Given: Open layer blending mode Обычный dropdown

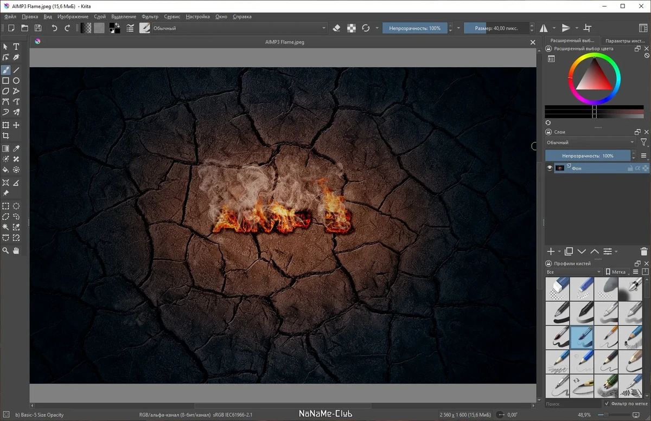Looking at the screenshot, I should coord(590,143).
